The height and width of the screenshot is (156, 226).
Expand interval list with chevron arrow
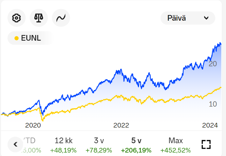click(206, 18)
